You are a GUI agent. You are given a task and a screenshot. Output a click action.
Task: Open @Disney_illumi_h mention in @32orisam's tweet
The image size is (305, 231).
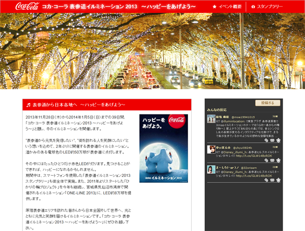point(234,172)
